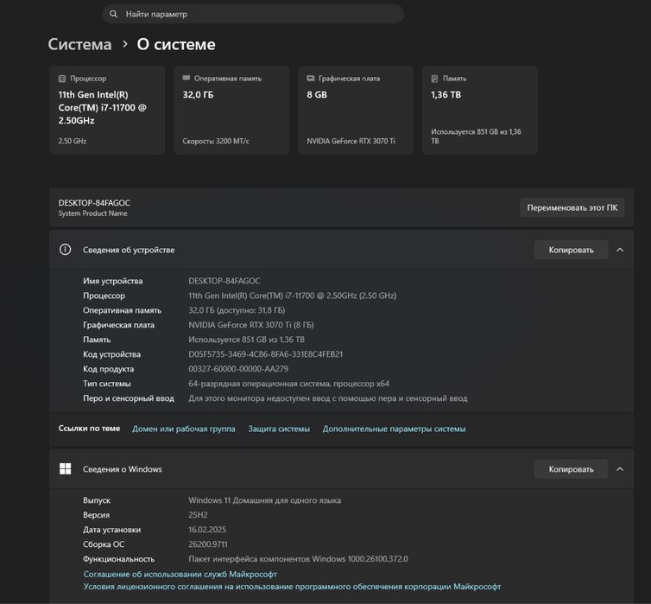Screen dimensions: 651x604
Task: Click the graphics card icon
Action: (x=311, y=78)
